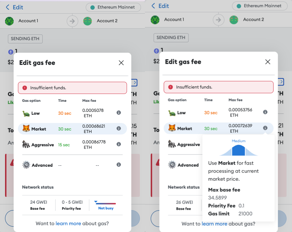Click info icon for Market in left dialog
This screenshot has width=292, height=232.
(119, 129)
